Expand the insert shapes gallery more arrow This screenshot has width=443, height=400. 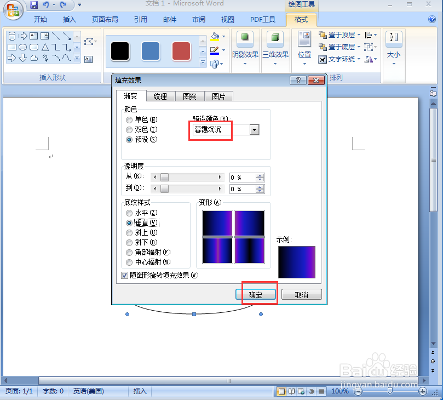77,58
